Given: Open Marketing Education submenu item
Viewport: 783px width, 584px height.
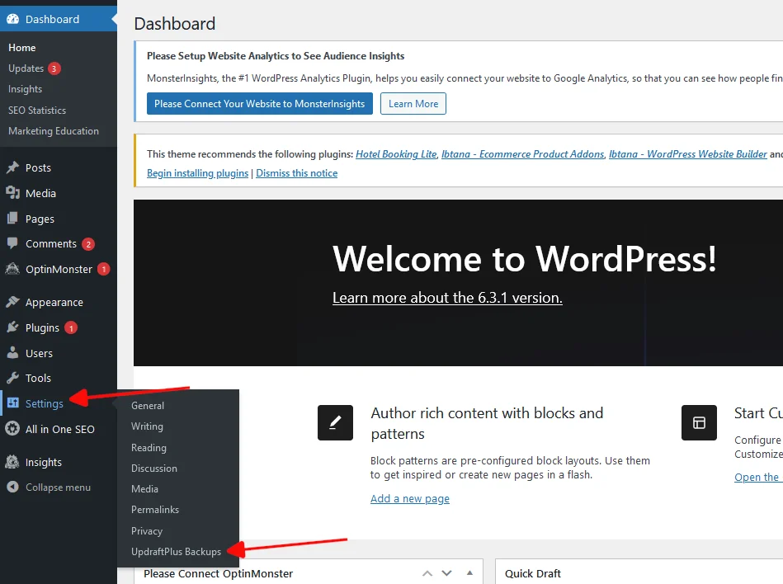Looking at the screenshot, I should click(x=54, y=131).
